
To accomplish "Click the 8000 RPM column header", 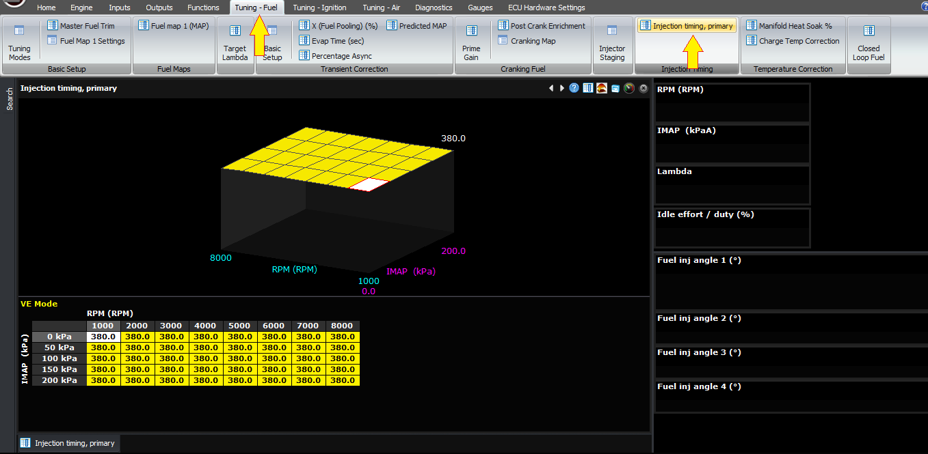I will [343, 326].
